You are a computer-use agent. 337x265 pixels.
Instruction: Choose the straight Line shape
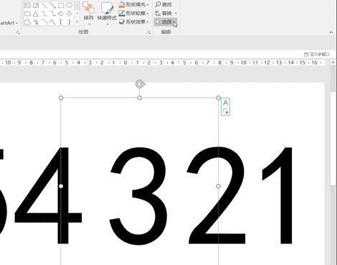pos(44,5)
